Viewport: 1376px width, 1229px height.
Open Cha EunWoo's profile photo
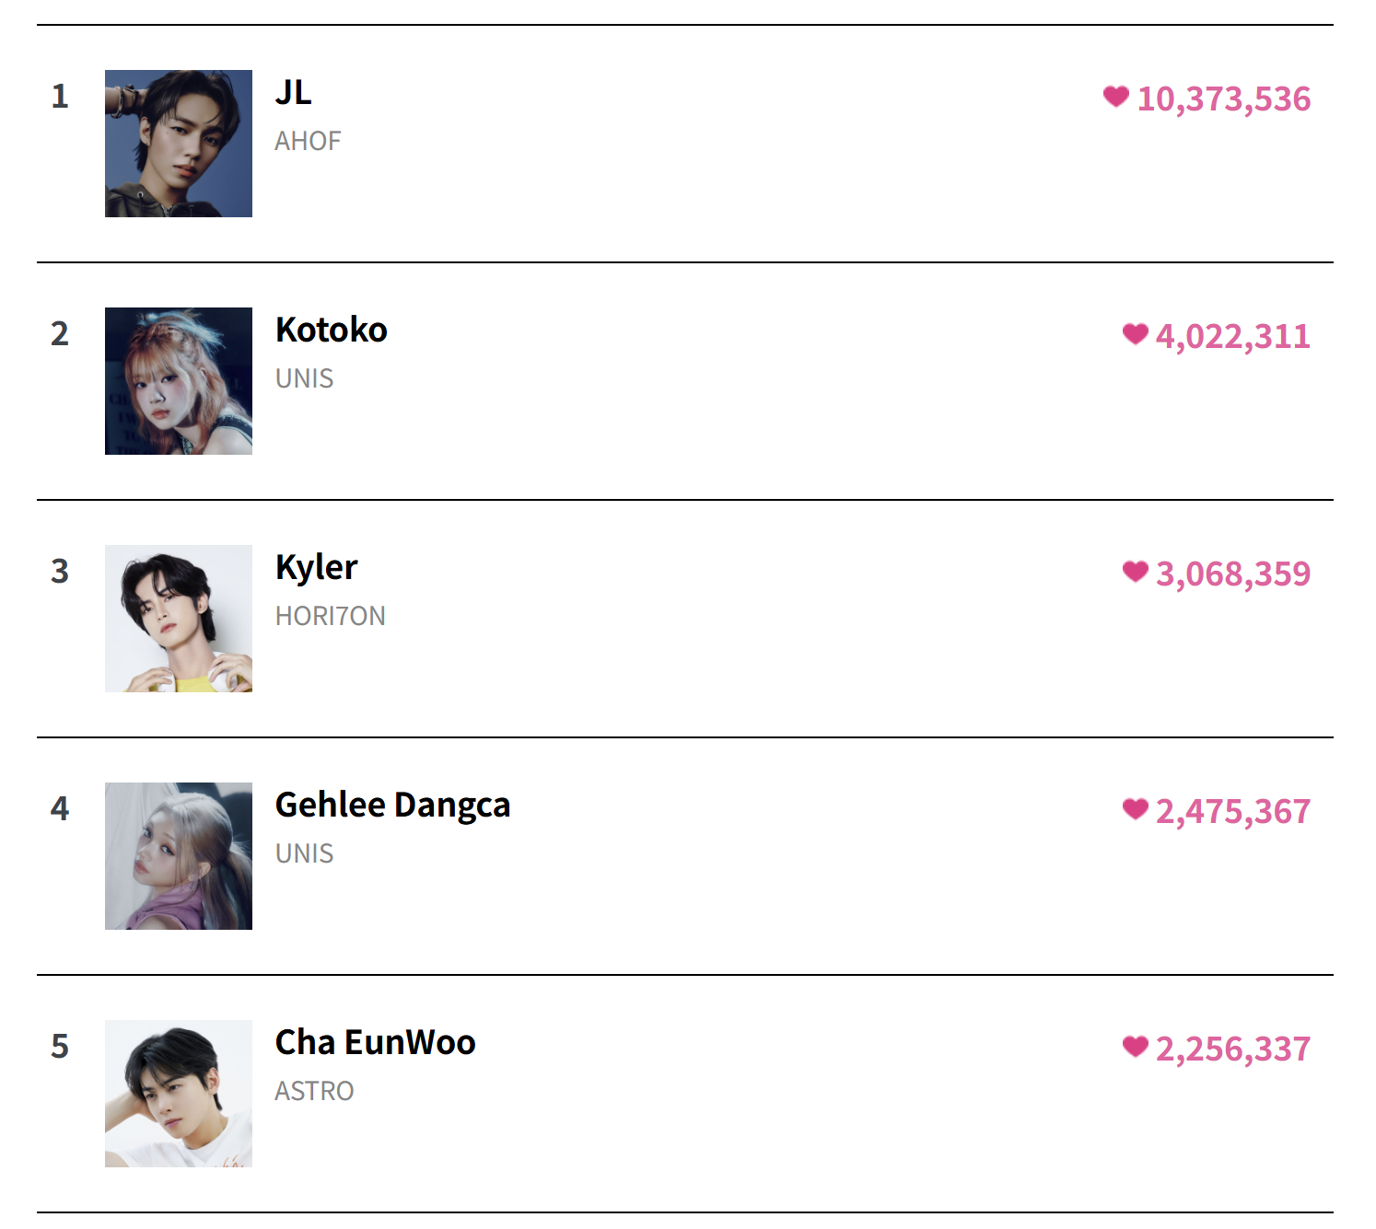click(x=179, y=1094)
